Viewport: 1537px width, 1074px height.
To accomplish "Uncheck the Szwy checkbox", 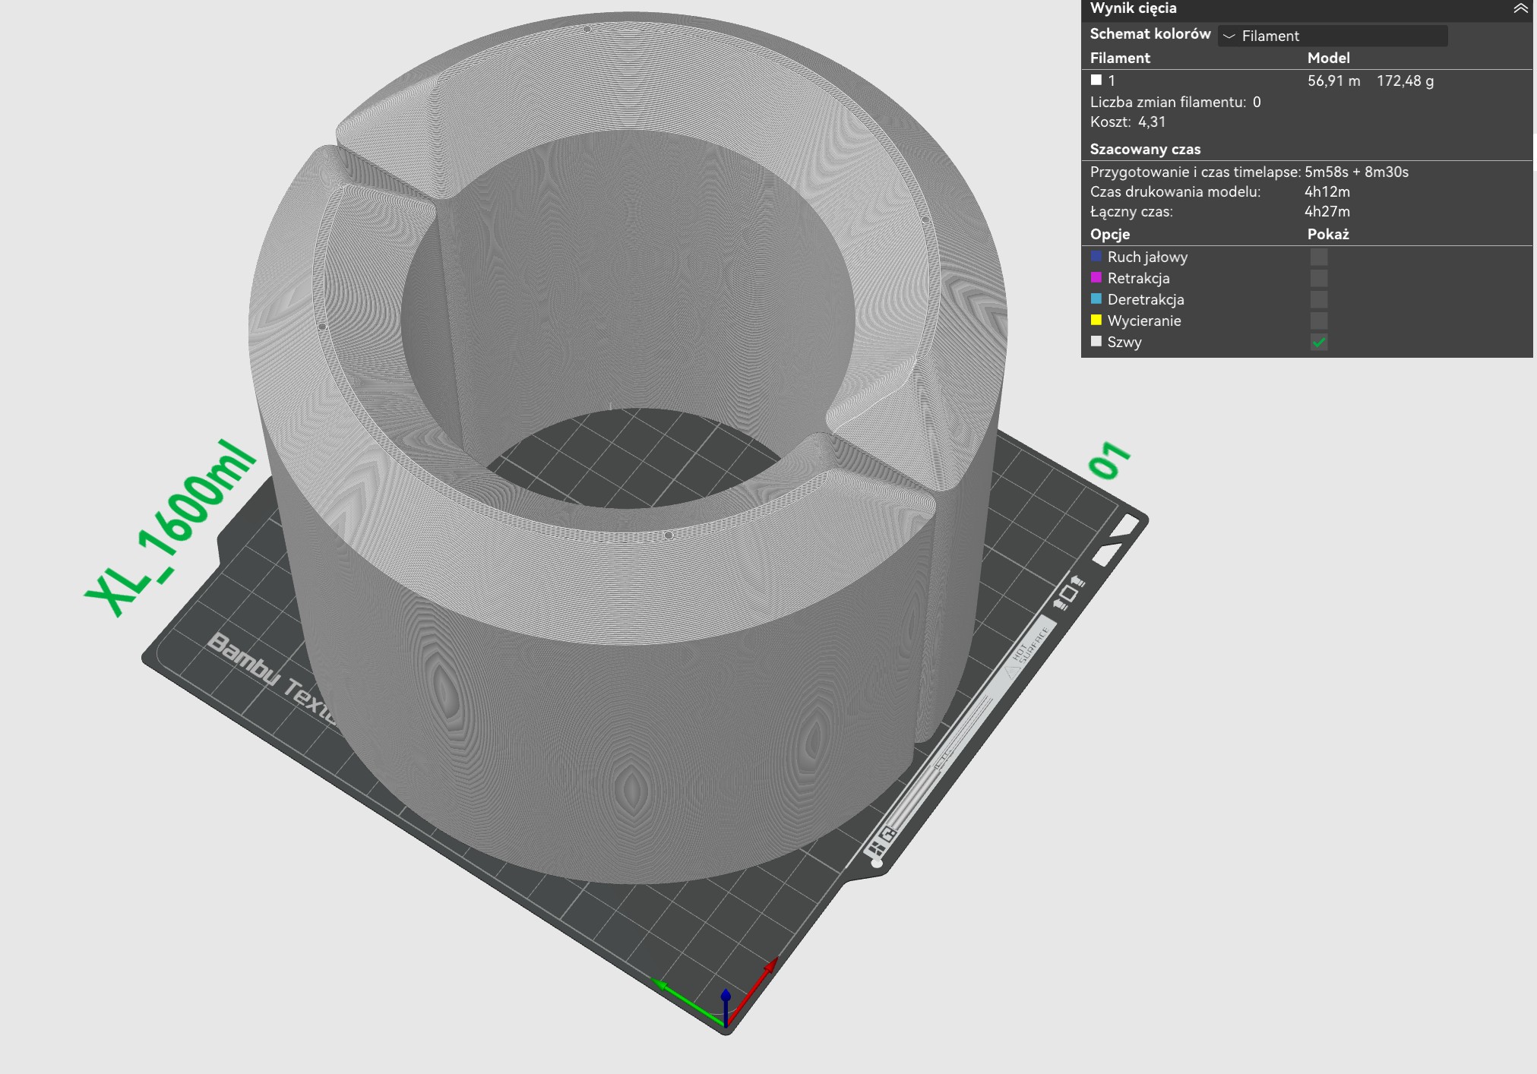I will click(x=1319, y=342).
